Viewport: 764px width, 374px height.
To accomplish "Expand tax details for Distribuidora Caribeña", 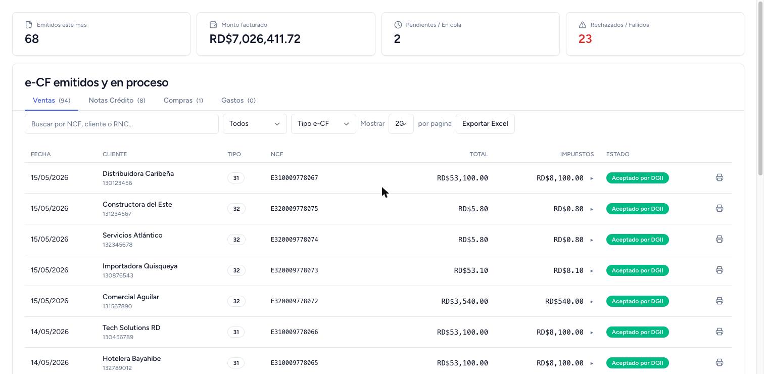I will [592, 178].
